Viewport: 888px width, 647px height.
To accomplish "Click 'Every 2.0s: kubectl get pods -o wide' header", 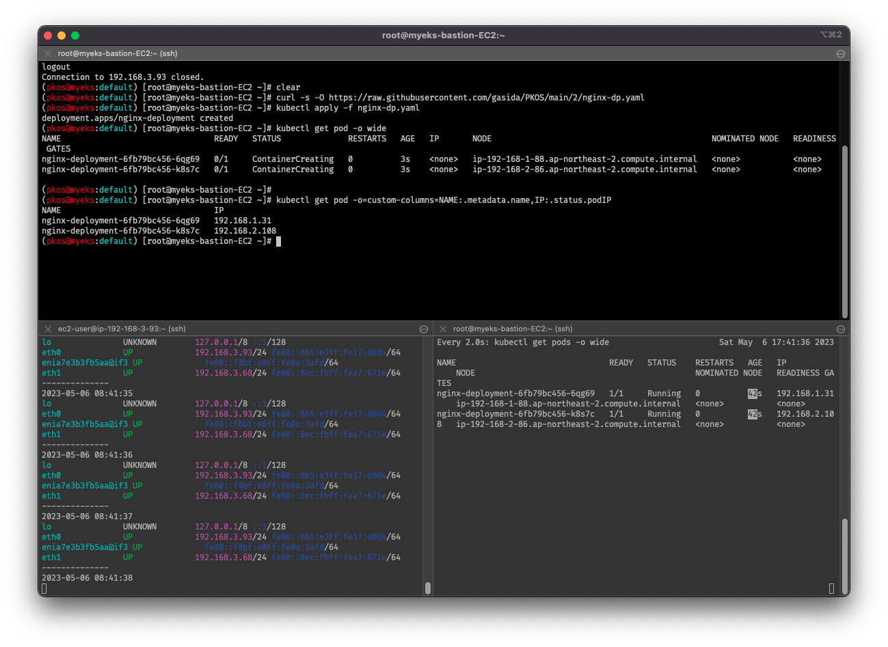I will 523,342.
